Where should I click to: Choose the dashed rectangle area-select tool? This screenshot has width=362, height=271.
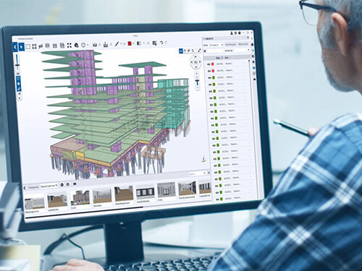tap(28, 46)
